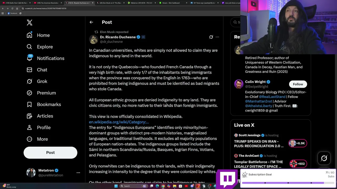Open the @RealLastStand mention link
Screen dimensions: 337x189
coord(272,97)
